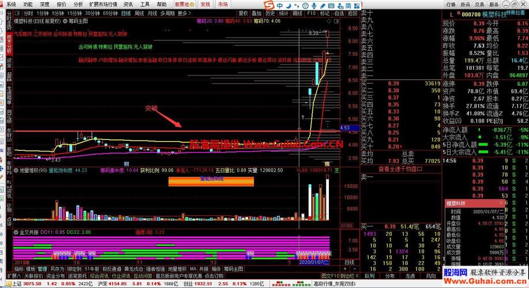This screenshot has width=529, height=288.
Task: Open Sogou emoji smiley icon
Action: [x=305, y=5]
